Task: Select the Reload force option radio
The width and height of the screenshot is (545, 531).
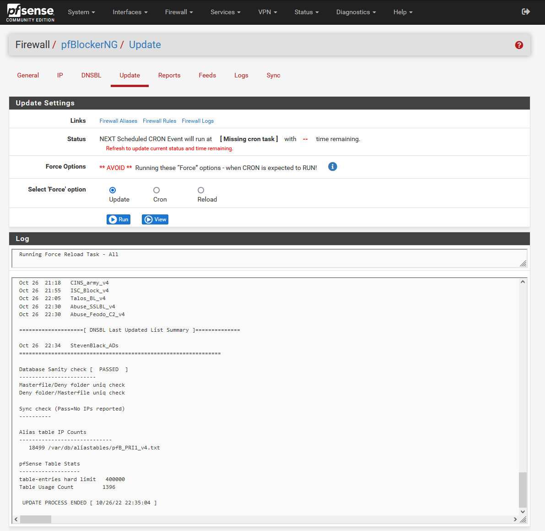Action: coord(201,190)
